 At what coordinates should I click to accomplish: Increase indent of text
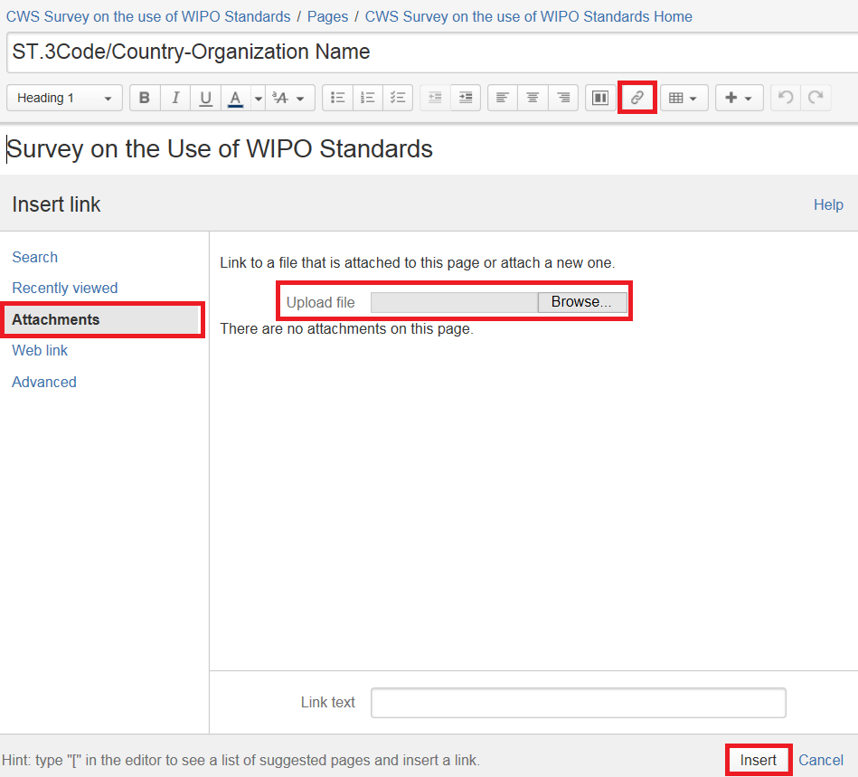point(465,98)
